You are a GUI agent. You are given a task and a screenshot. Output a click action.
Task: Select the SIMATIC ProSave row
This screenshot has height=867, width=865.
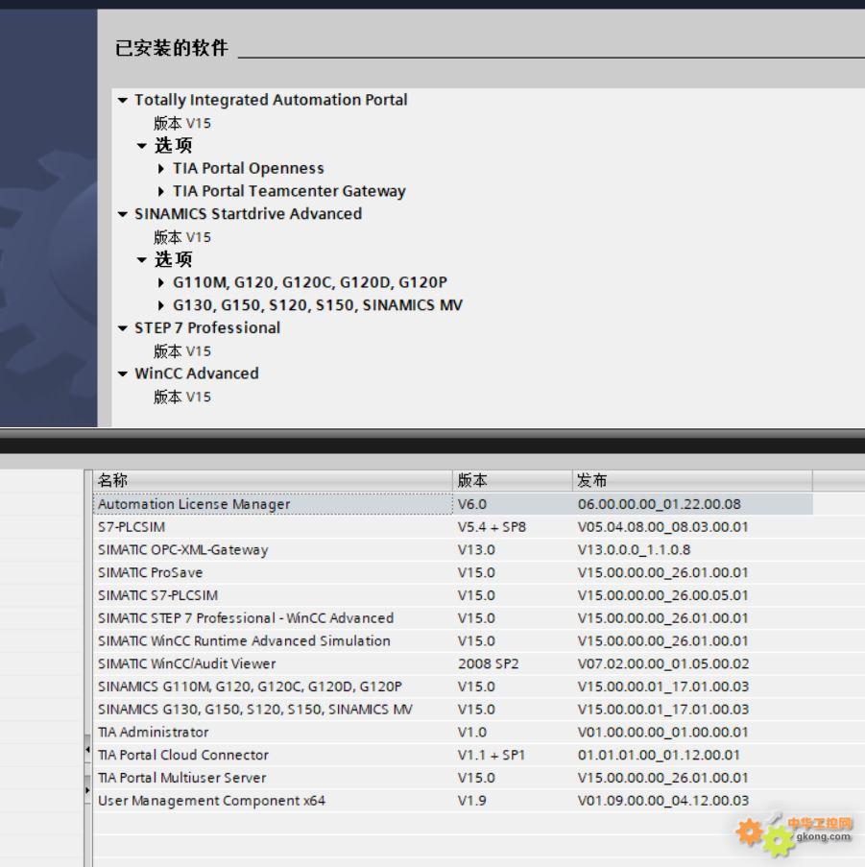(x=453, y=572)
